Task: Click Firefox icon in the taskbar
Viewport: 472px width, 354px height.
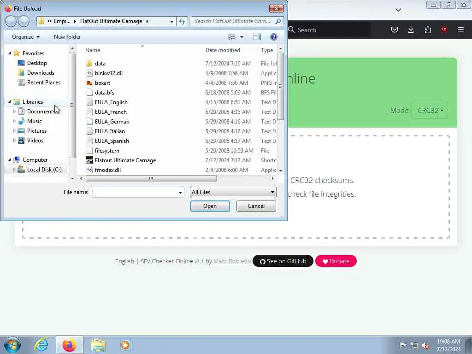Action: pyautogui.click(x=70, y=345)
